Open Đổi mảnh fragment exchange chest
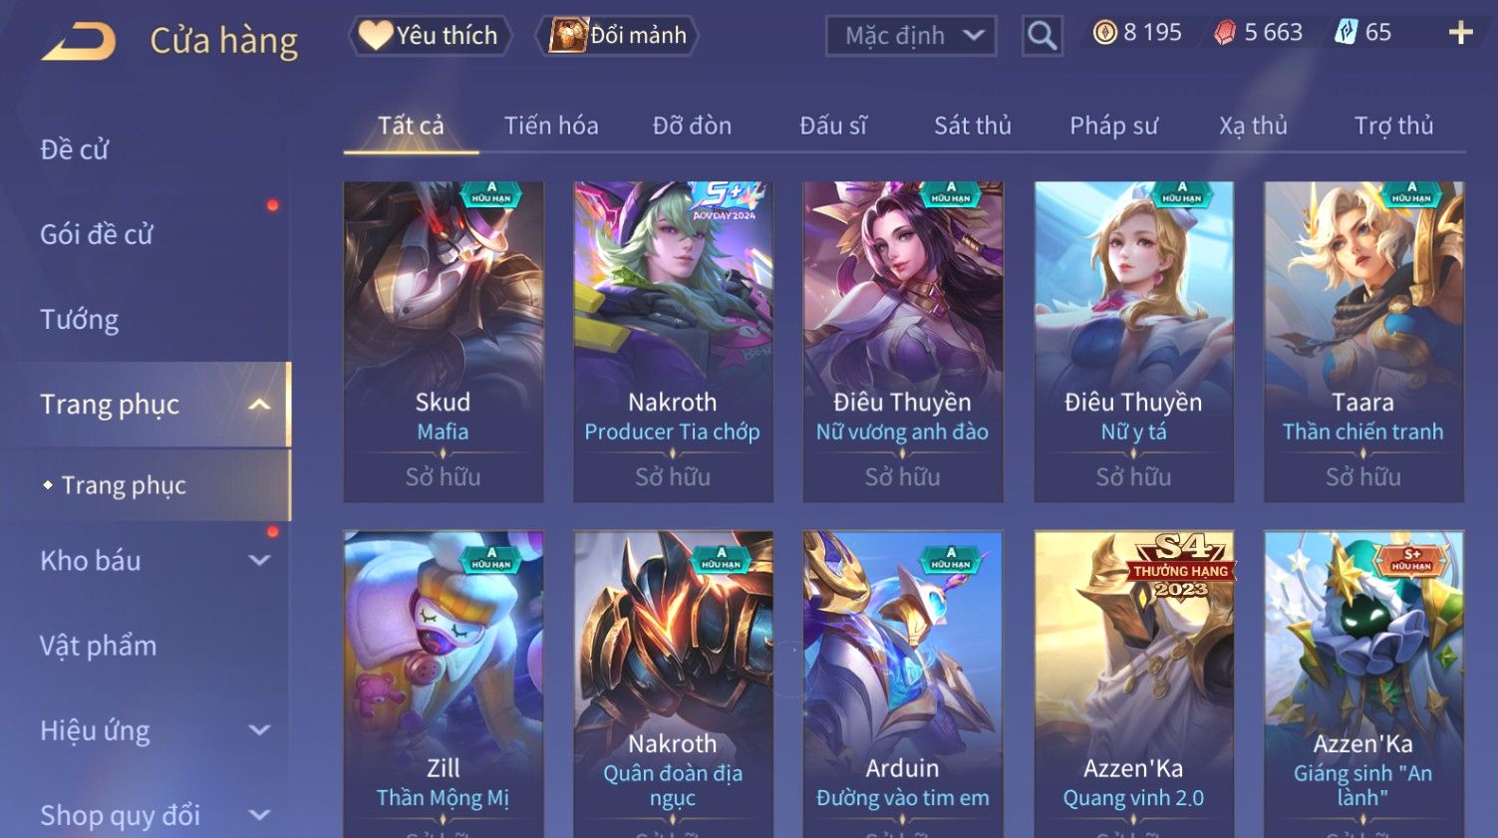The width and height of the screenshot is (1498, 838). pos(618,36)
